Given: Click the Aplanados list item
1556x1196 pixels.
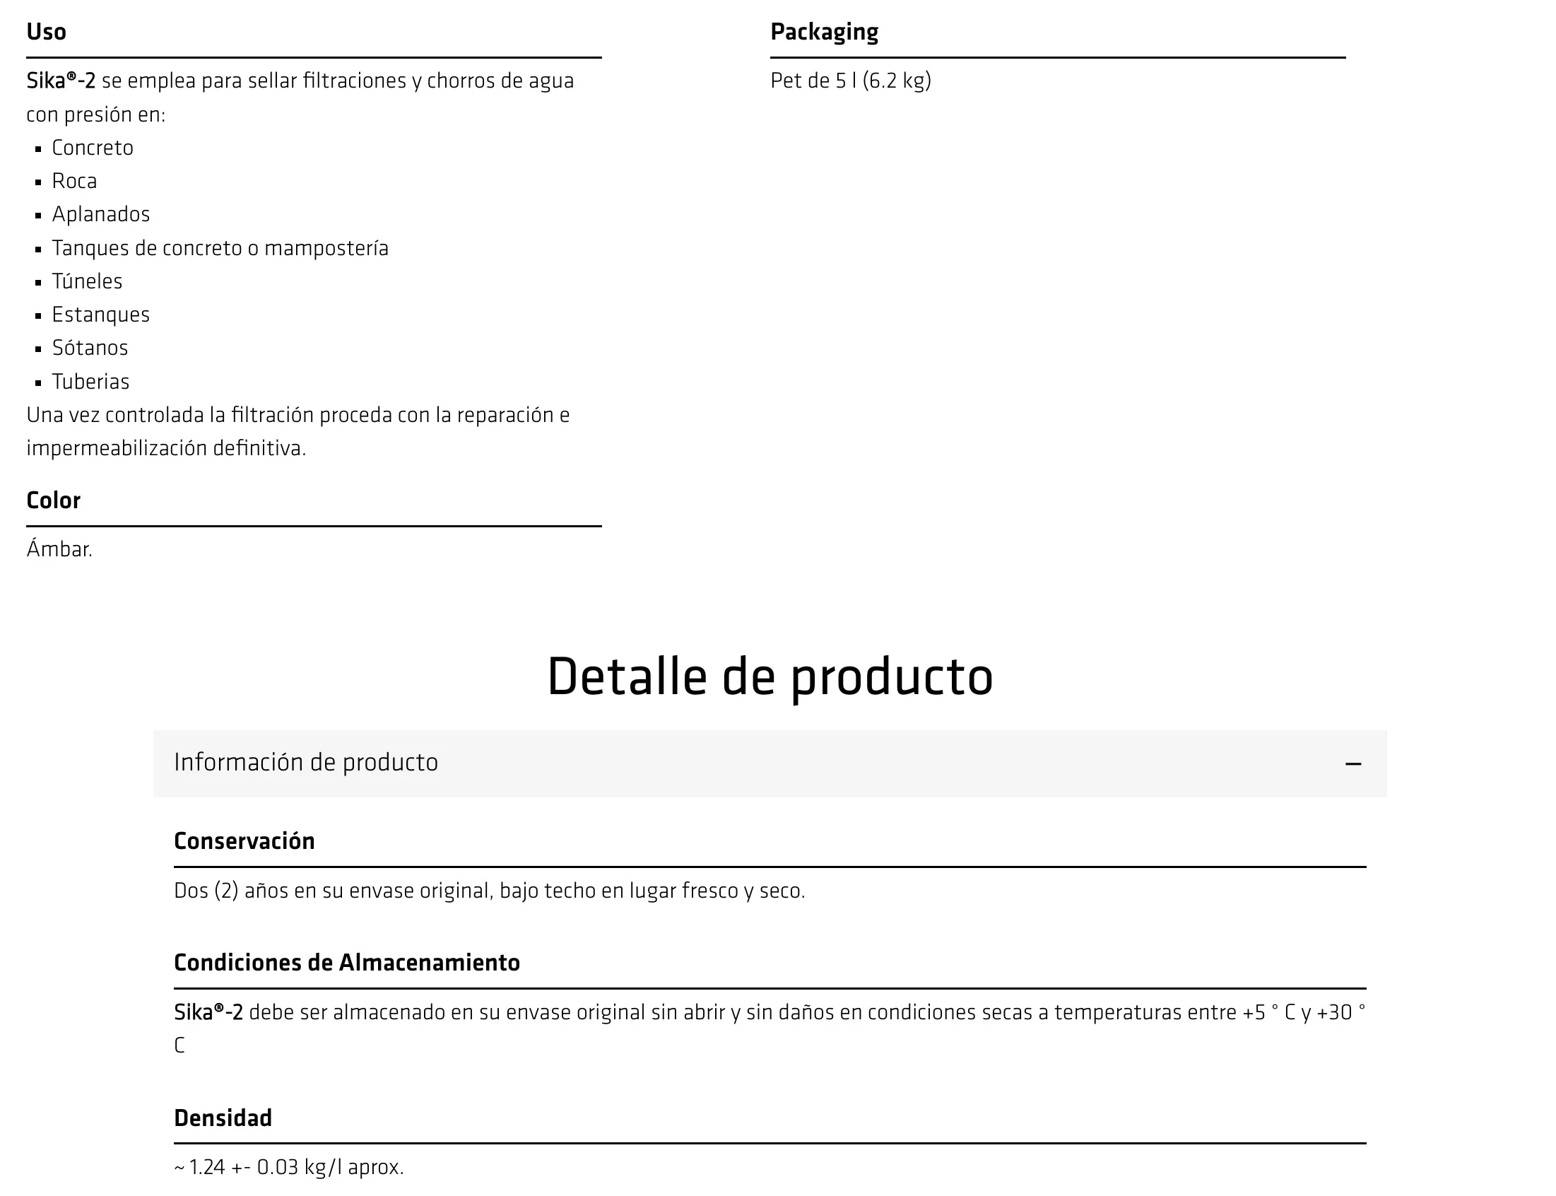Looking at the screenshot, I should pyautogui.click(x=101, y=214).
